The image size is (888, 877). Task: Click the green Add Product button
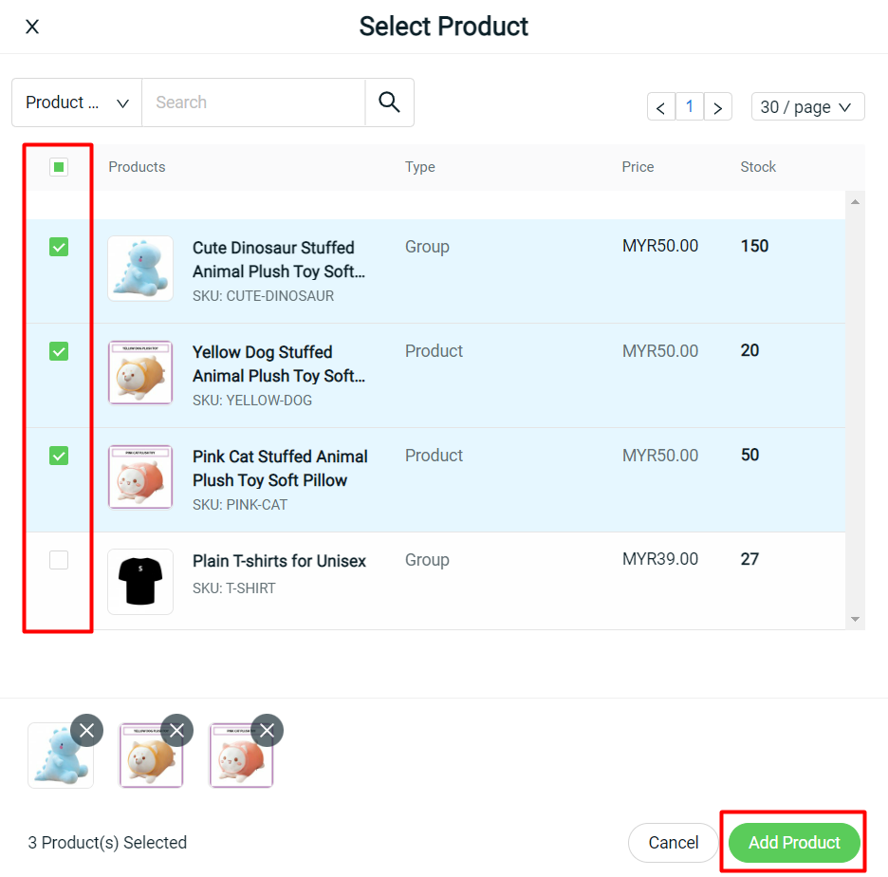pyautogui.click(x=793, y=842)
